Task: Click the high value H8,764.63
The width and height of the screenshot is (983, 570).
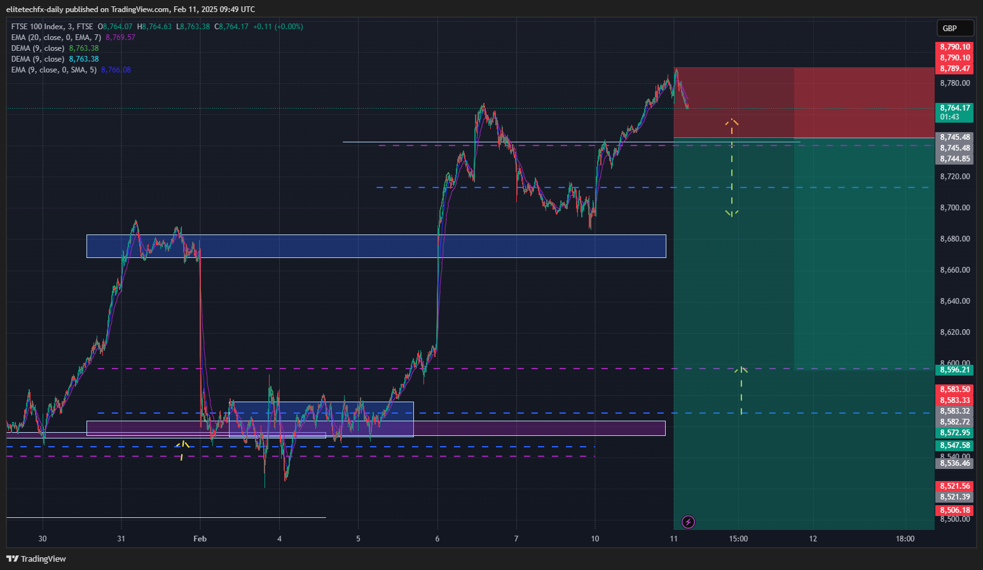Action: (x=155, y=27)
